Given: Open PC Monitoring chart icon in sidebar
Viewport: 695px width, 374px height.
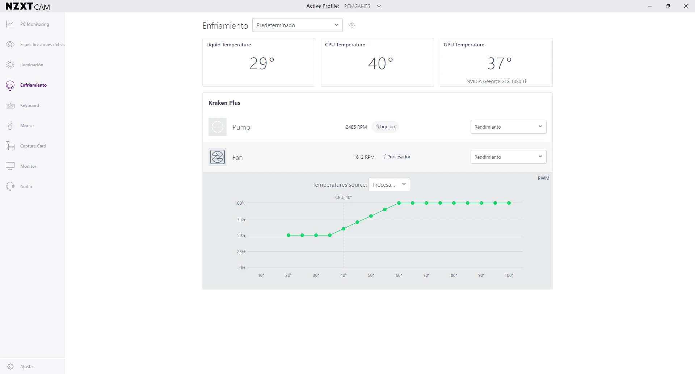Looking at the screenshot, I should (x=10, y=24).
